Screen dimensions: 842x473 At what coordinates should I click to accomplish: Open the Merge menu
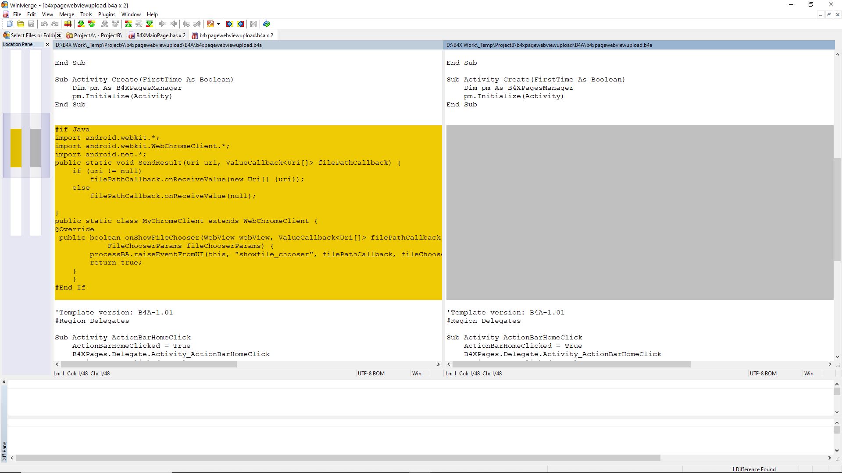point(67,14)
